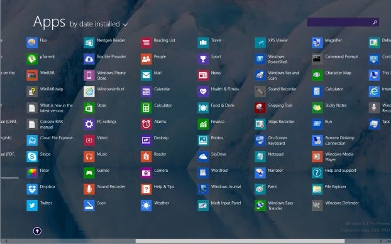Open the Scan app icon
This screenshot has width=391, height=244.
coord(89,206)
